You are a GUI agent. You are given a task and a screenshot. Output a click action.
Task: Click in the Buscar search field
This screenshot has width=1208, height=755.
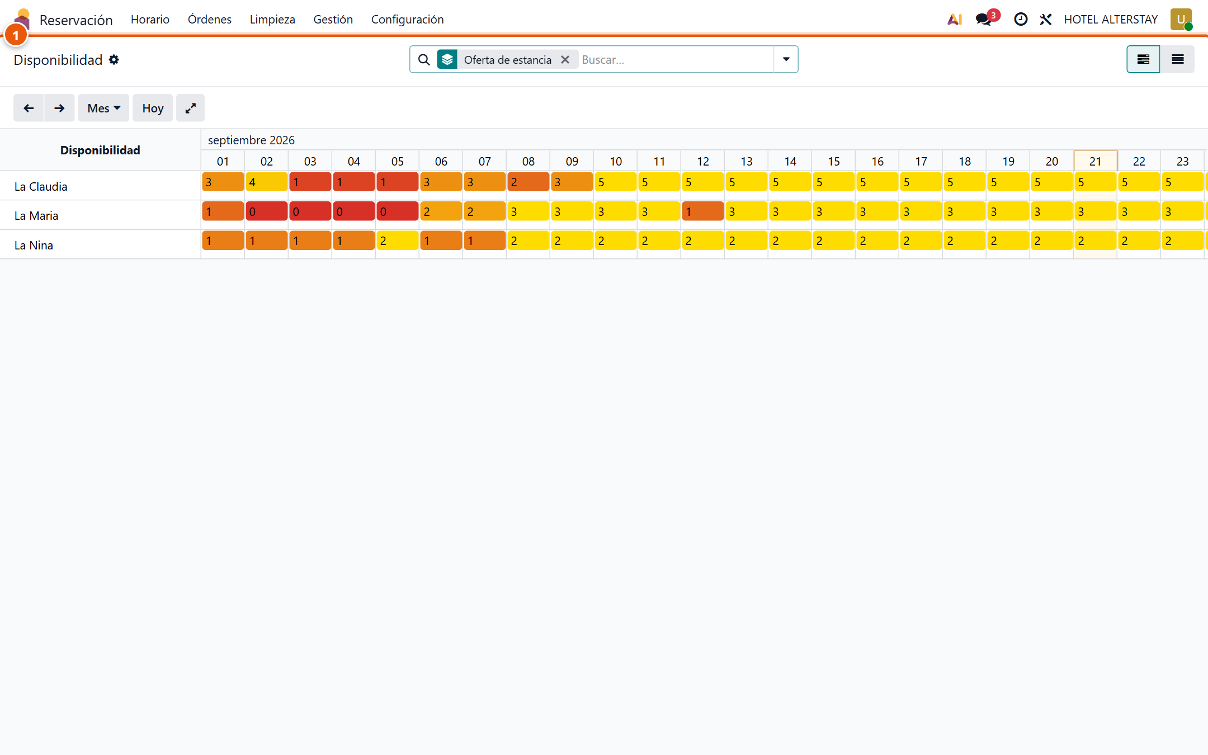(x=676, y=60)
